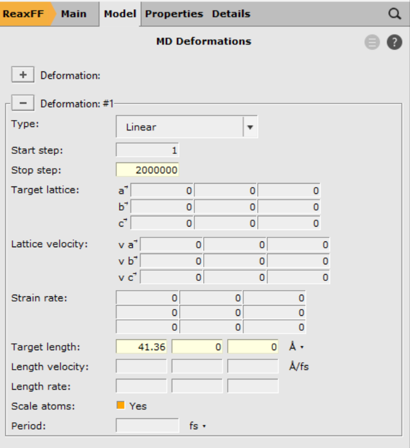The image size is (410, 448).
Task: Open the Period unit fs dropdown
Action: pos(197,426)
